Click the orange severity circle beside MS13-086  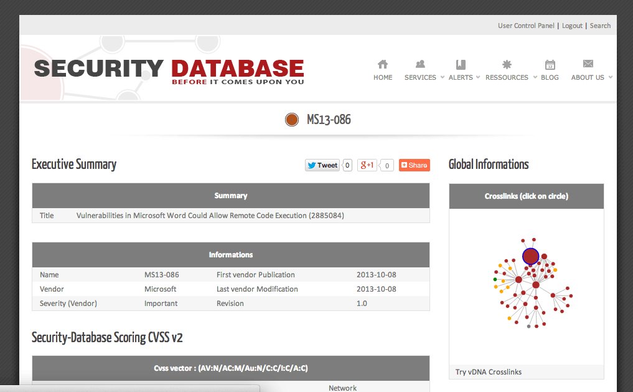[x=291, y=120]
